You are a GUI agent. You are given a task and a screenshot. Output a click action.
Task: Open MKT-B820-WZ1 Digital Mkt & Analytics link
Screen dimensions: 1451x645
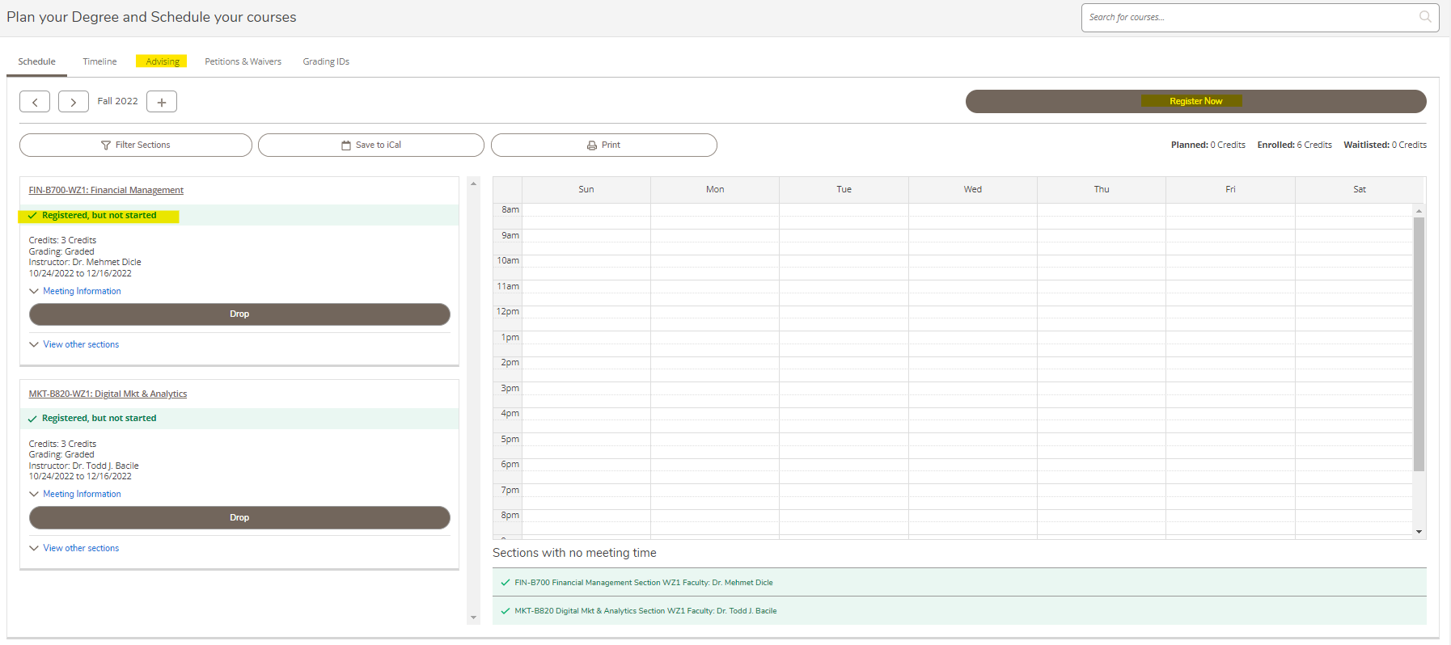point(108,394)
